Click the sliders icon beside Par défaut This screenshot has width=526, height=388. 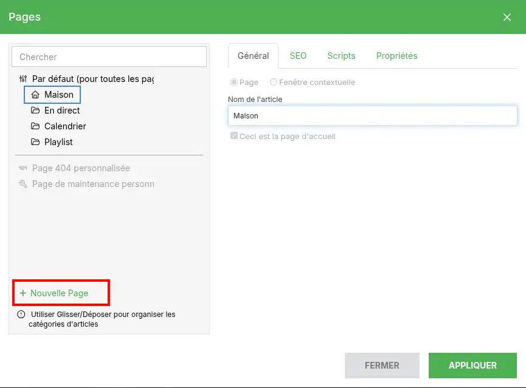[23, 79]
